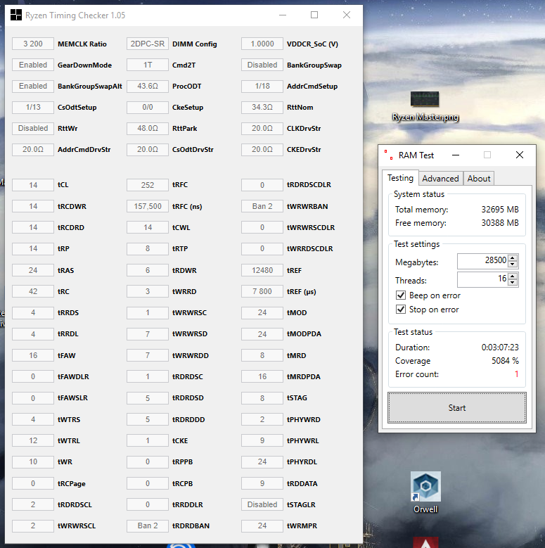Click the tREF 12480 value box
The height and width of the screenshot is (548, 545).
click(262, 270)
